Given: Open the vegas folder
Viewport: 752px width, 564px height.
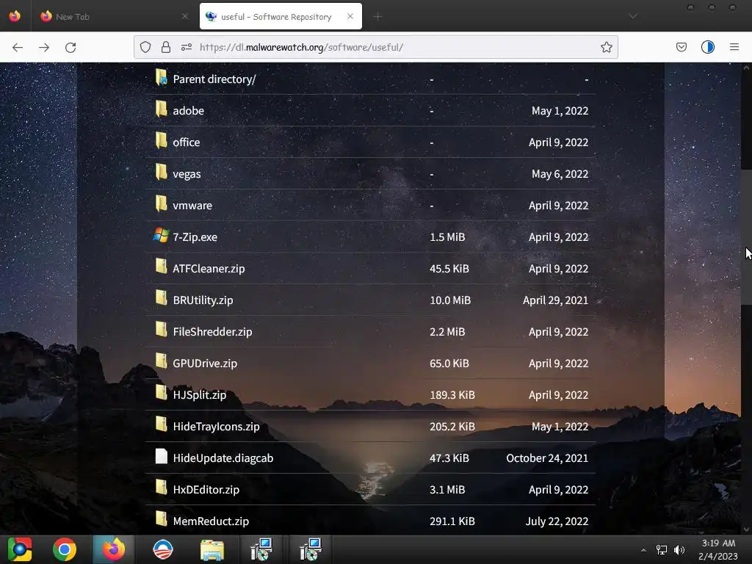Looking at the screenshot, I should tap(187, 174).
